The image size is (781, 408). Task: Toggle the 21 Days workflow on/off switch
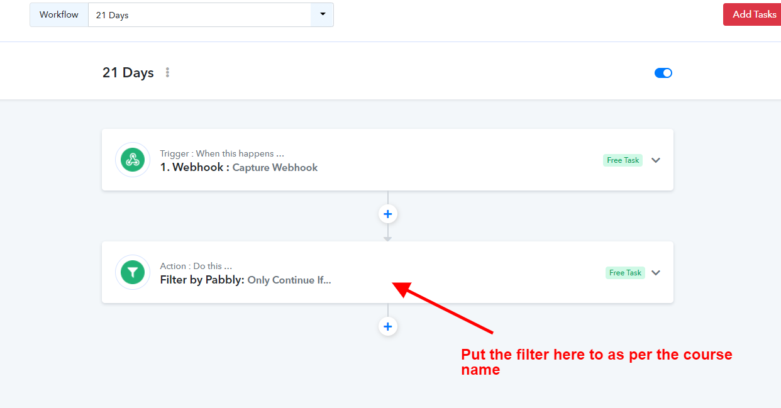[x=663, y=73]
